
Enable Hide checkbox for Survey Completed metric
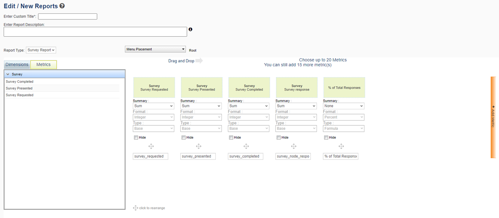(231, 137)
